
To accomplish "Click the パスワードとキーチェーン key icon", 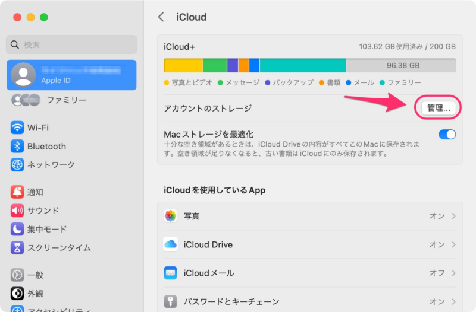I will (x=170, y=301).
